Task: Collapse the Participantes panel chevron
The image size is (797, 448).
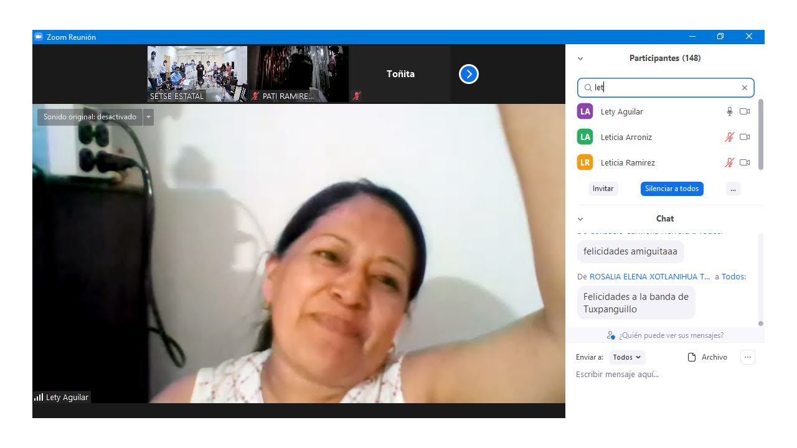Action: 580,58
